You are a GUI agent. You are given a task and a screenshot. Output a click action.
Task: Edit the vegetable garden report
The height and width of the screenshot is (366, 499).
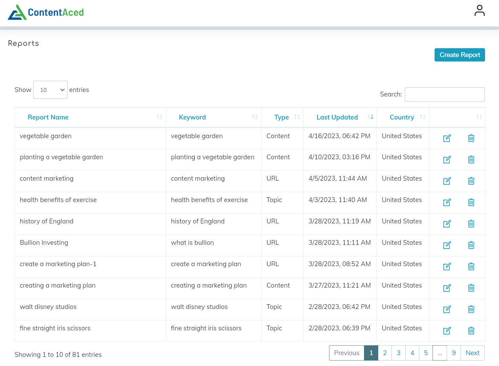447,138
